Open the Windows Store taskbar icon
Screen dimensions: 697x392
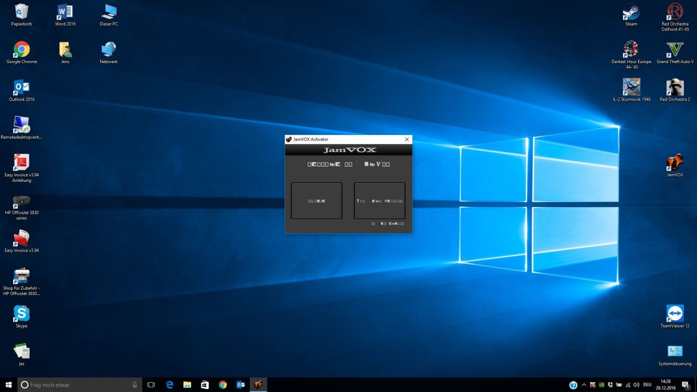coord(205,384)
